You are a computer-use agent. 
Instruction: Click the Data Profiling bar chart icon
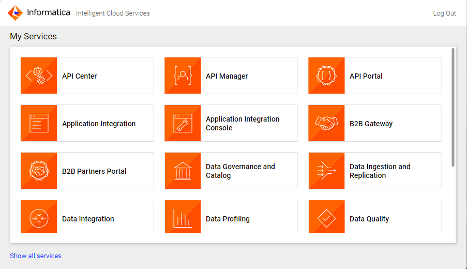tap(183, 217)
